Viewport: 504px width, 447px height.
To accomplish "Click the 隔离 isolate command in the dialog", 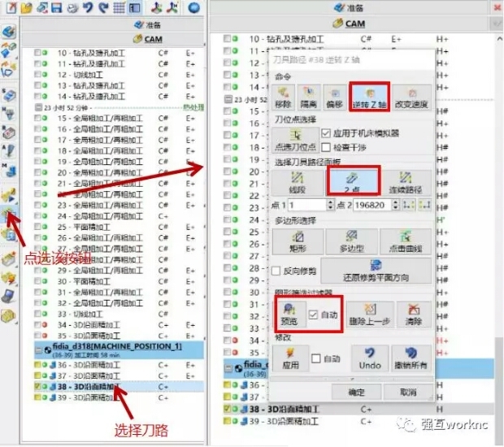I will [309, 98].
